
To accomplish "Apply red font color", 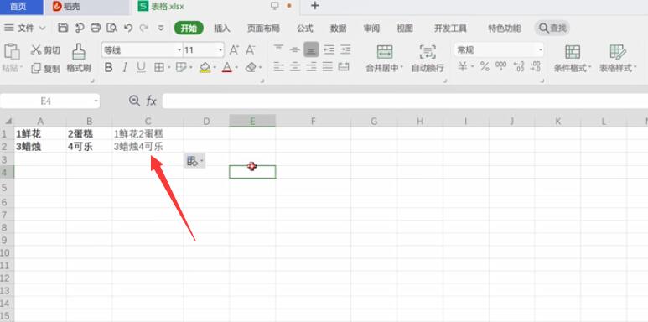I will click(x=227, y=67).
